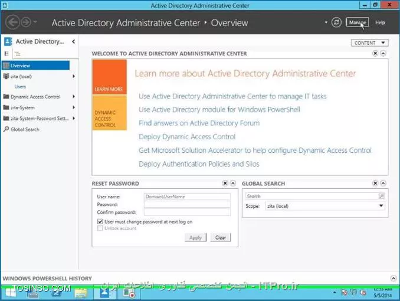
Task: Click Active Directory Administrative Center taskbar icon
Action: coord(104,292)
